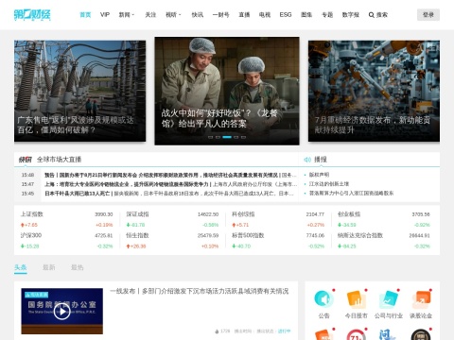Open the third bulletin about 张江国资战略股东
The width and height of the screenshot is (454, 340).
[x=351, y=193]
